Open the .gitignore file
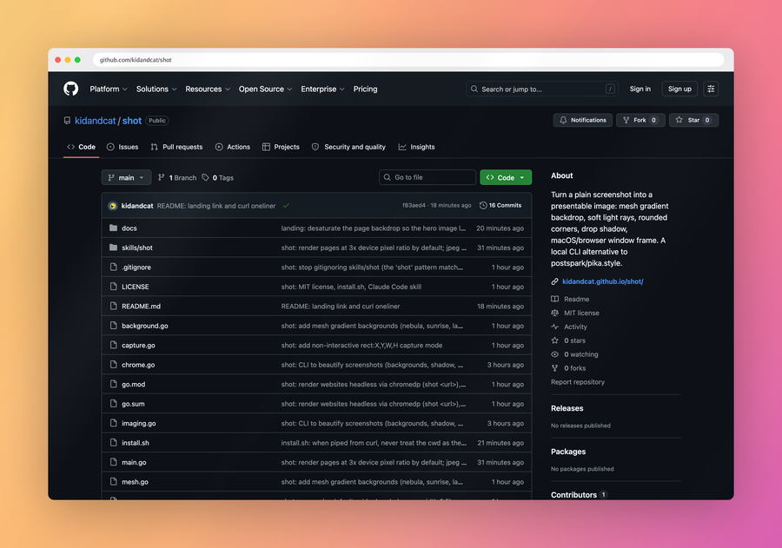 [136, 267]
